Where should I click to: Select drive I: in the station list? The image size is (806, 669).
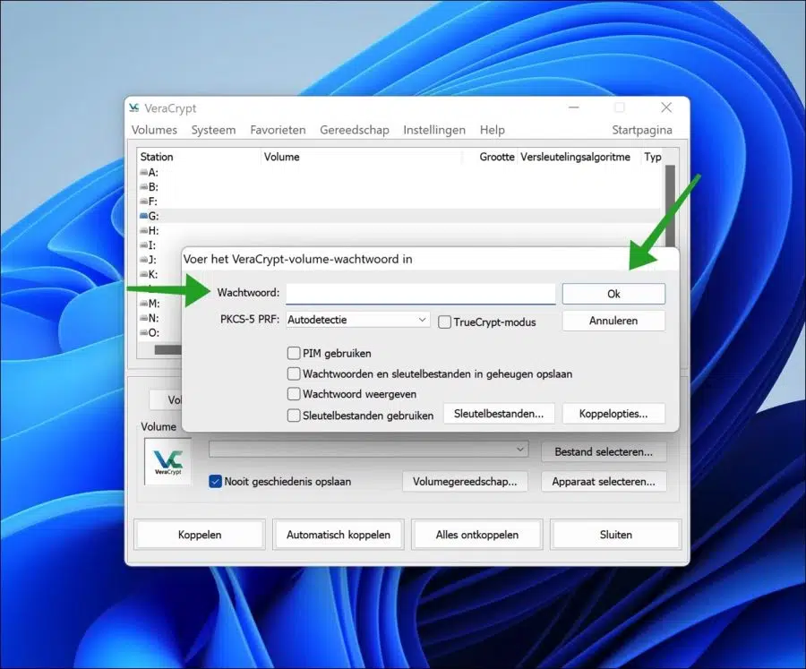[x=148, y=245]
